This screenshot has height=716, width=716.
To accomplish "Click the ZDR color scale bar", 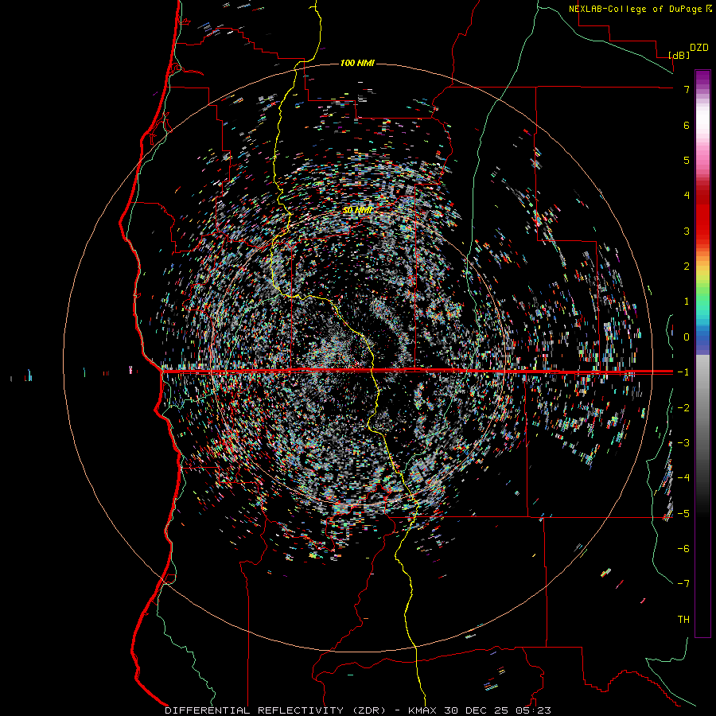I will [702, 353].
